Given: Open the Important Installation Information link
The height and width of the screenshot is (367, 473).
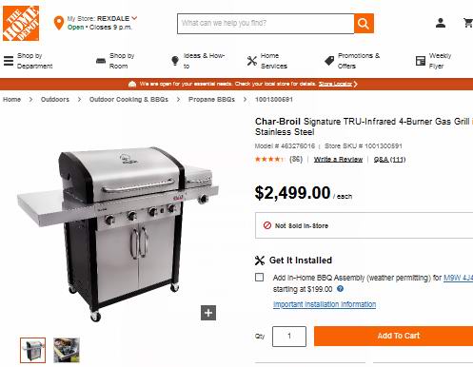Looking at the screenshot, I should click(325, 304).
